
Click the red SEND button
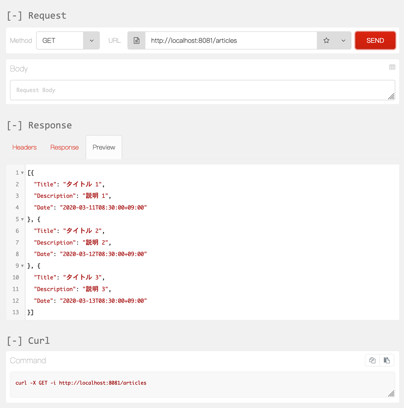pos(375,41)
